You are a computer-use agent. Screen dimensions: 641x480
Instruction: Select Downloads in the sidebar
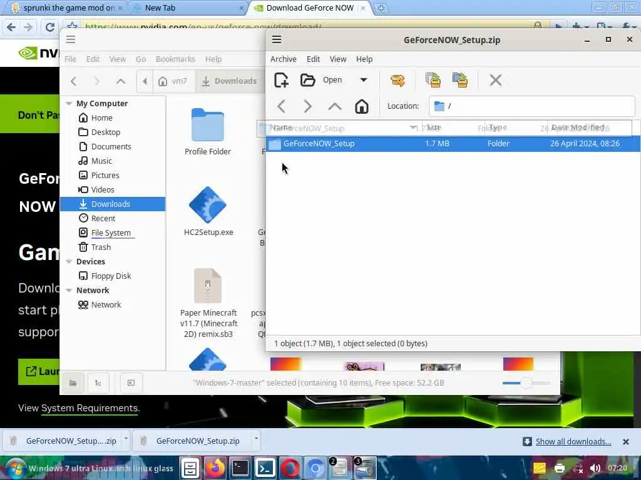113,204
